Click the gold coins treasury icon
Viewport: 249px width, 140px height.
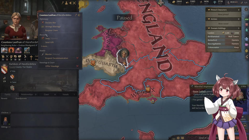(x=174, y=2)
